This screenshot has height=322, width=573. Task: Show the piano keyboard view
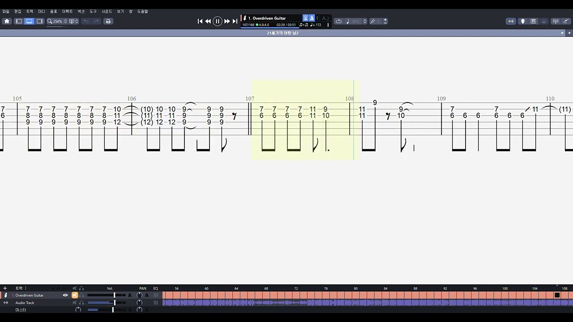pyautogui.click(x=533, y=21)
